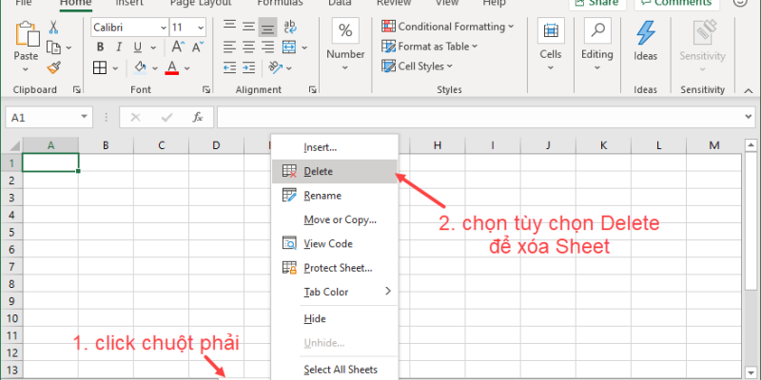
Task: Select the Format Painter brush
Action: [x=53, y=66]
